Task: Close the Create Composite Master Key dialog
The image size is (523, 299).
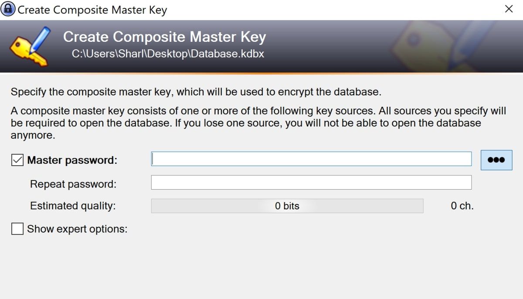Action: tap(510, 9)
